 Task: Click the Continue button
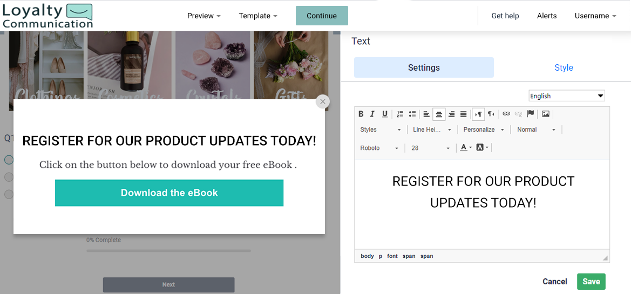click(322, 16)
